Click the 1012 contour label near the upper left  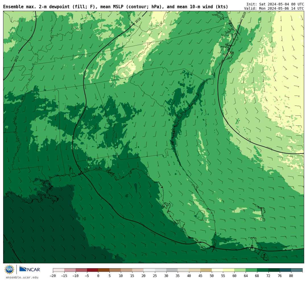click(x=16, y=59)
